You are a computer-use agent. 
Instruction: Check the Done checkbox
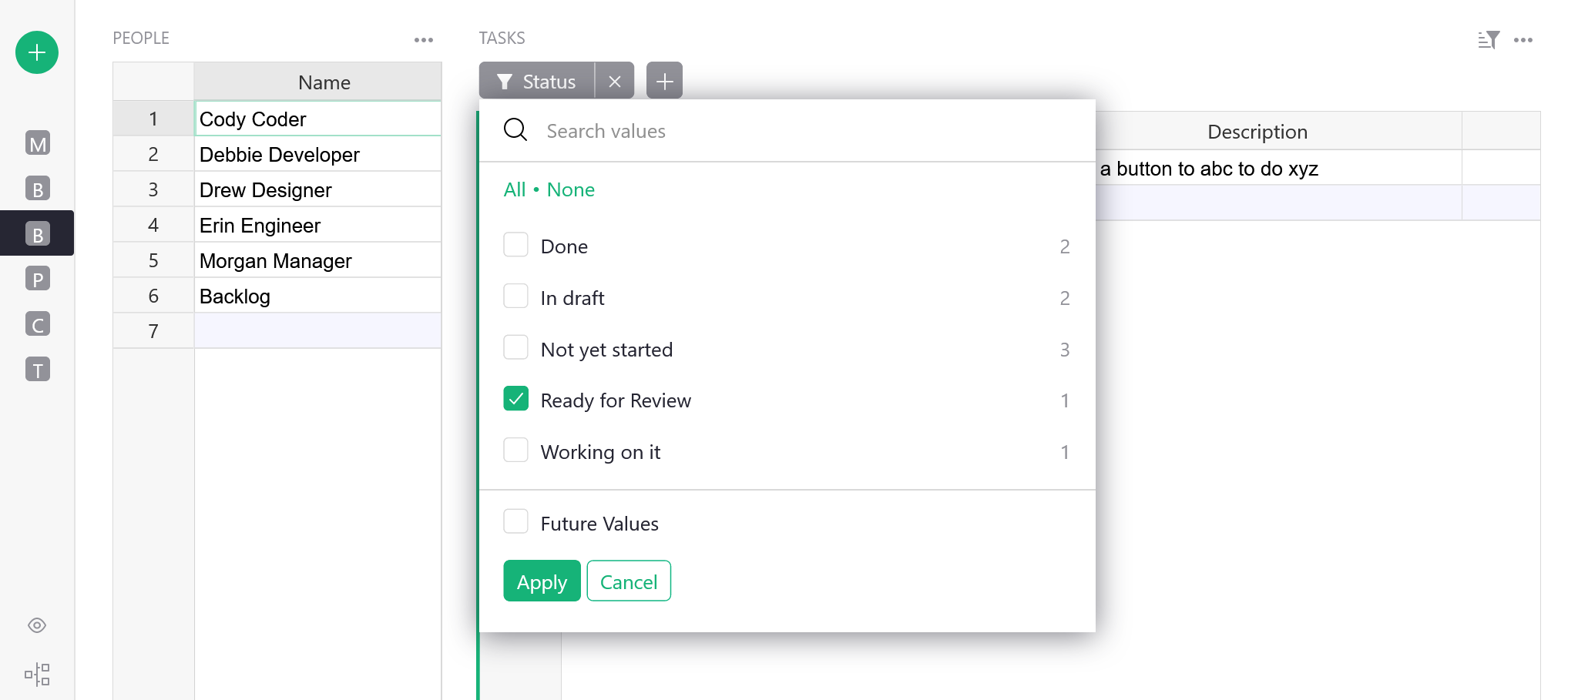(x=515, y=245)
